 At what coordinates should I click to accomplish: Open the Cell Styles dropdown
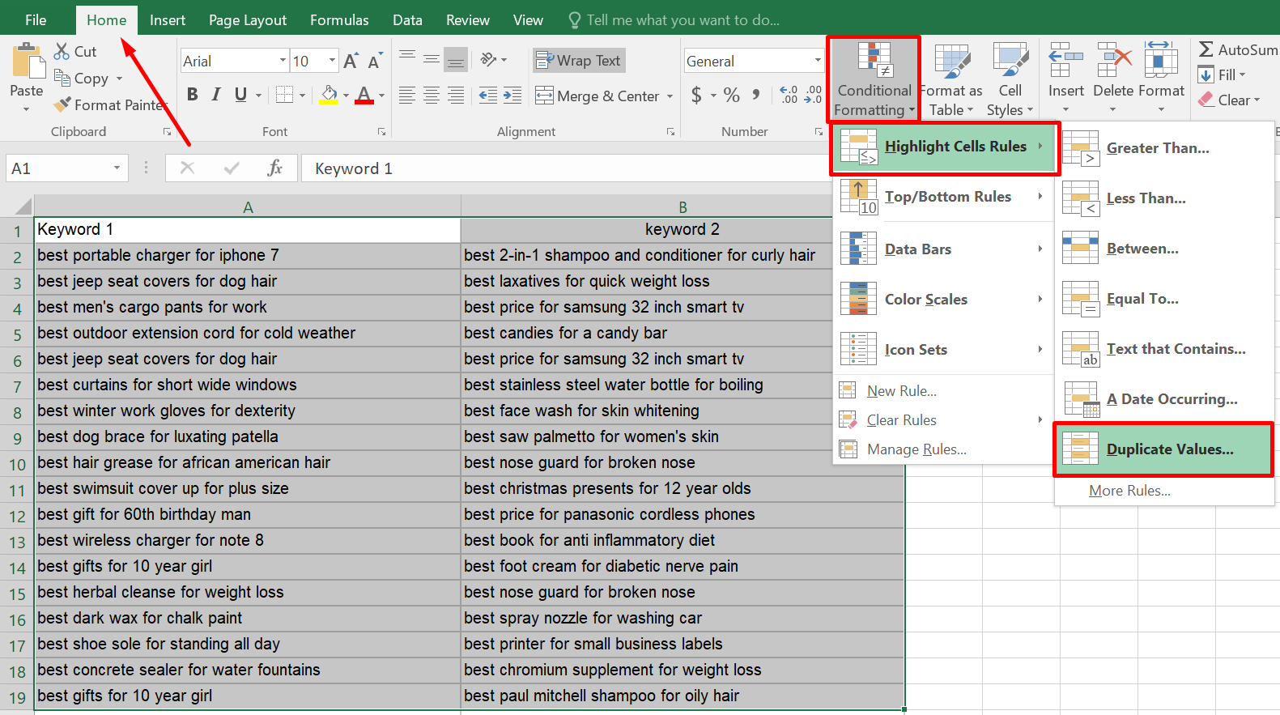click(1010, 79)
